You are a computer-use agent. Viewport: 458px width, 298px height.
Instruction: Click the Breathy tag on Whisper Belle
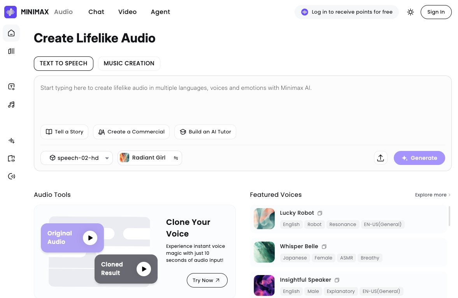pyautogui.click(x=370, y=258)
